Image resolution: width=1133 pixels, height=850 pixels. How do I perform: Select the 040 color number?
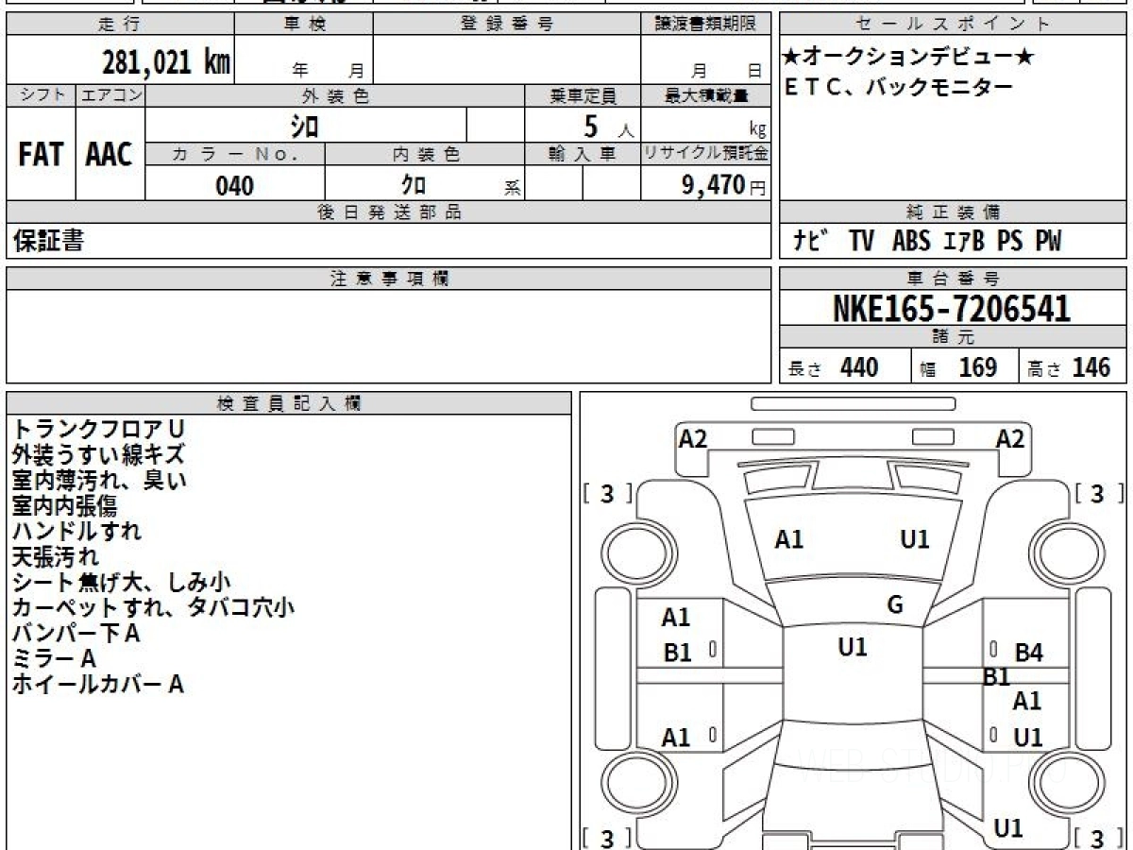pos(235,185)
